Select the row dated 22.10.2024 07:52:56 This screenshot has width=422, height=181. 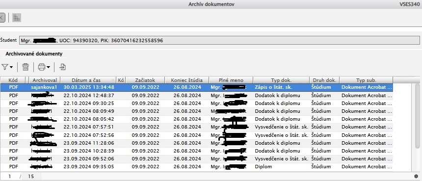(x=196, y=135)
